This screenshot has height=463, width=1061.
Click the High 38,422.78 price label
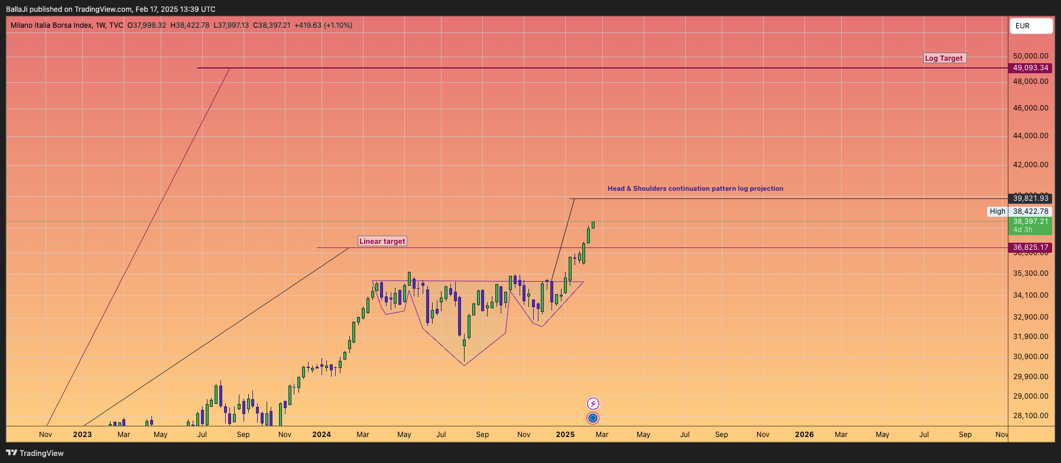(1019, 211)
